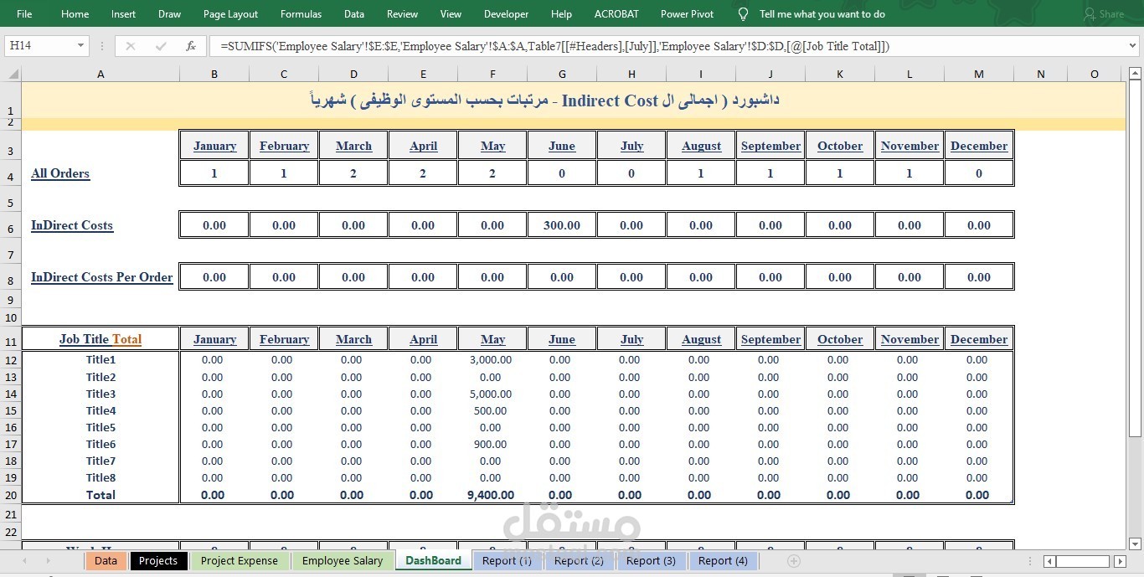Switch to the Employee Salary sheet tab
This screenshot has height=577, width=1144.
click(x=343, y=561)
